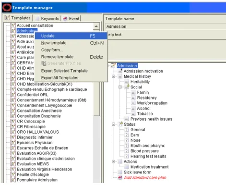Select Confidentiel ORL template
The width and height of the screenshot is (226, 185).
(x=33, y=95)
